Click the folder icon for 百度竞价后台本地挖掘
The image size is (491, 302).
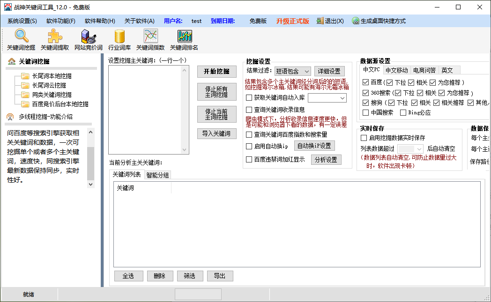pyautogui.click(x=25, y=104)
